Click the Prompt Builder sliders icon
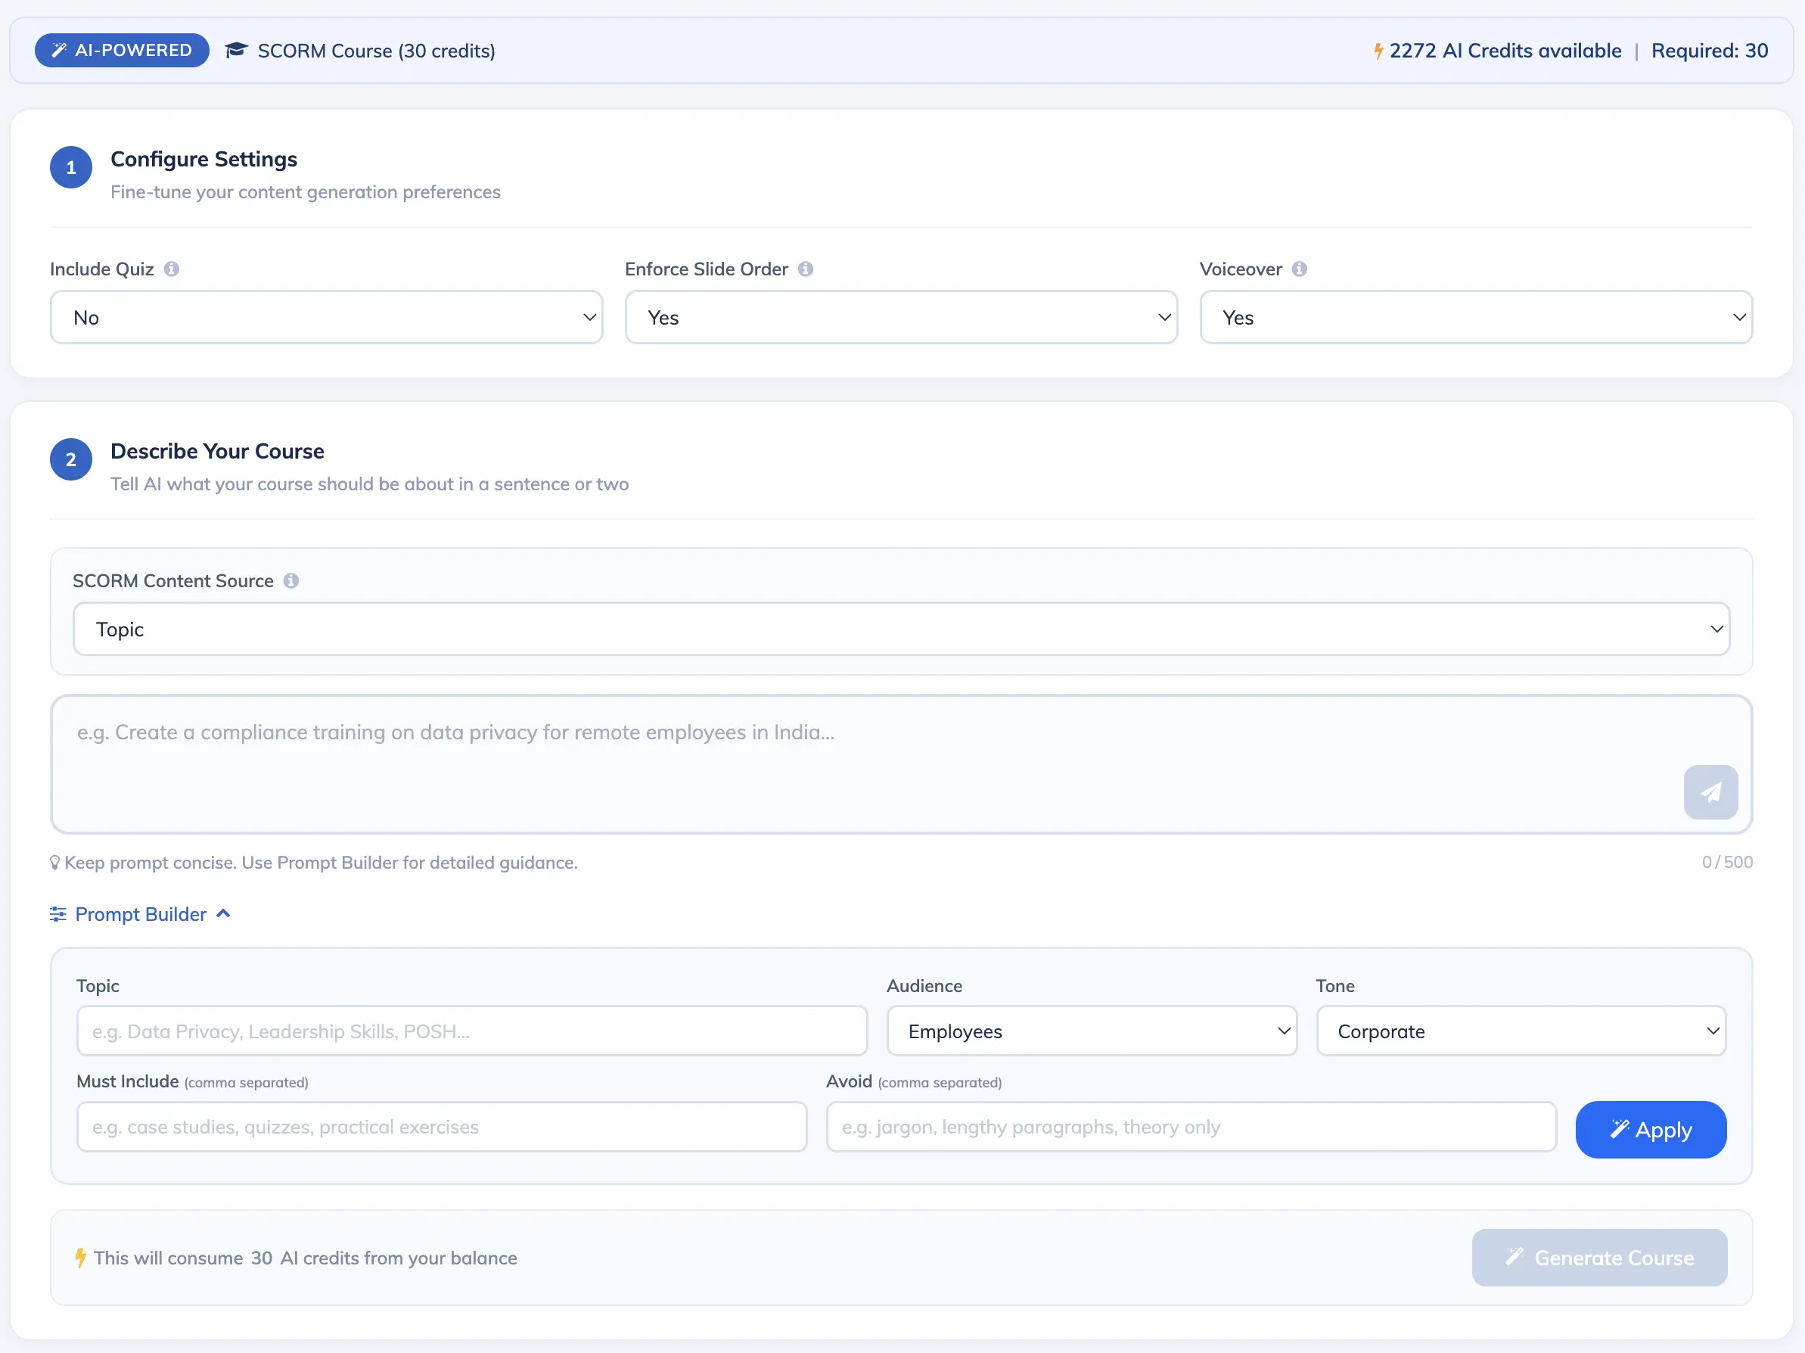The image size is (1805, 1353). pos(58,914)
